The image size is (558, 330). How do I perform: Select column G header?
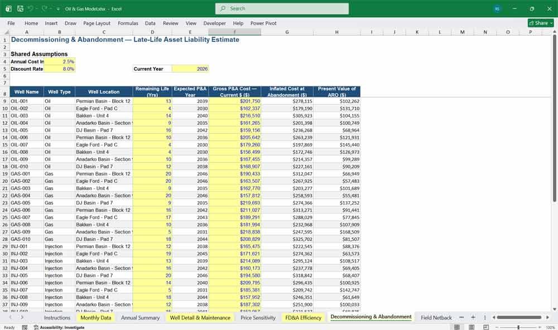click(287, 32)
